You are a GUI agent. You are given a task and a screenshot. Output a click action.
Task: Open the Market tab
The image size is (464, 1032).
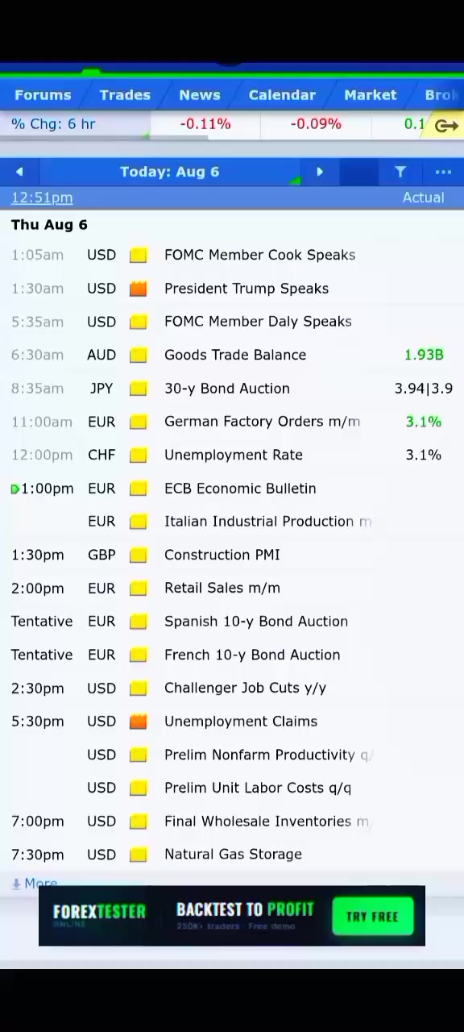click(371, 95)
